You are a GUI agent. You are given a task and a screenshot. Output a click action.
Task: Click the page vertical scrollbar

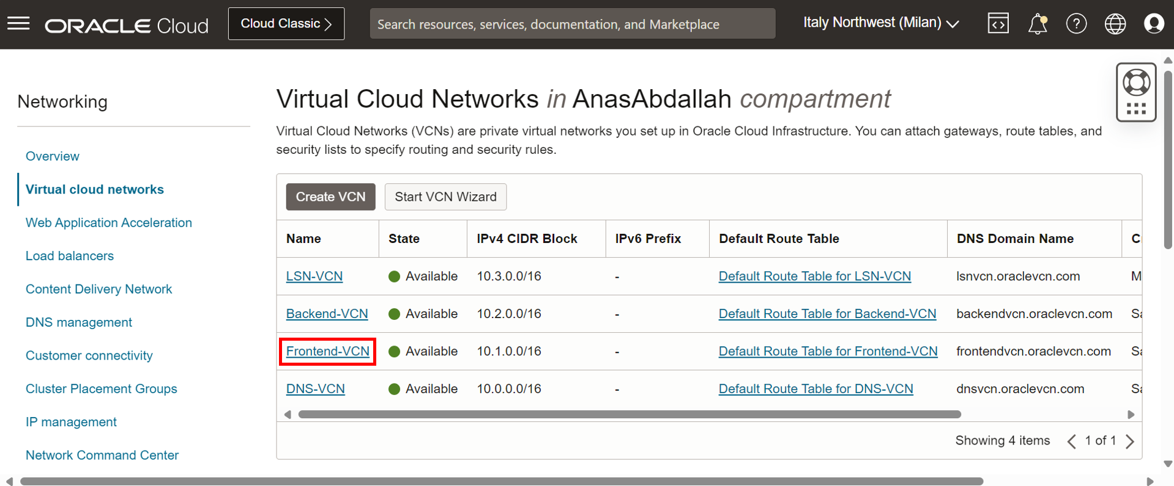pyautogui.click(x=1168, y=160)
